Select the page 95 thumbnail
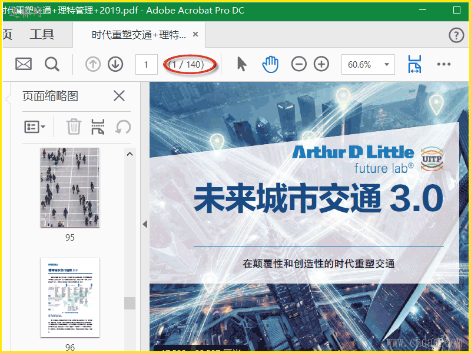This screenshot has height=353, width=471. pyautogui.click(x=70, y=187)
